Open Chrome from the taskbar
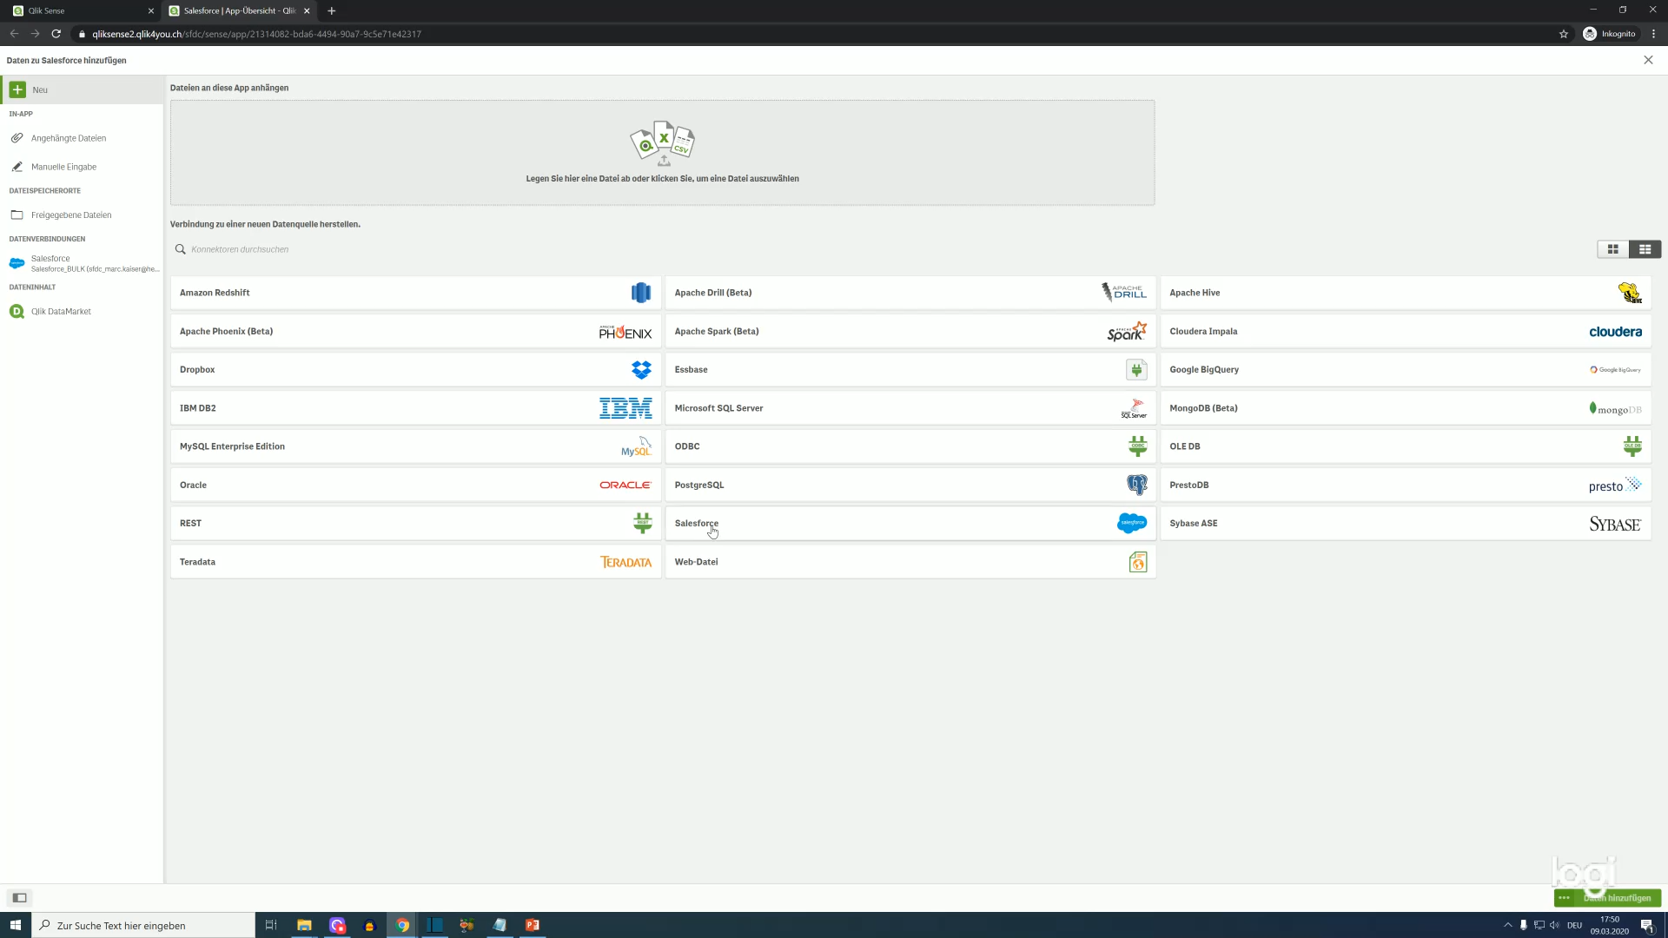Viewport: 1668px width, 938px height. pos(402,925)
